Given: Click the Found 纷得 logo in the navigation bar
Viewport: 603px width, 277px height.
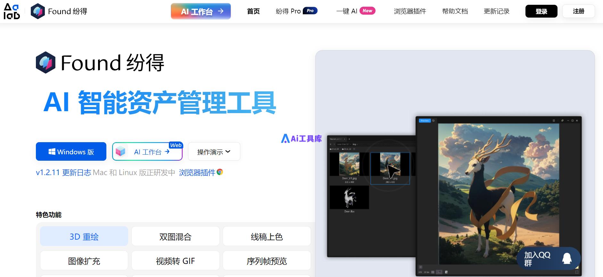Looking at the screenshot, I should click(59, 12).
